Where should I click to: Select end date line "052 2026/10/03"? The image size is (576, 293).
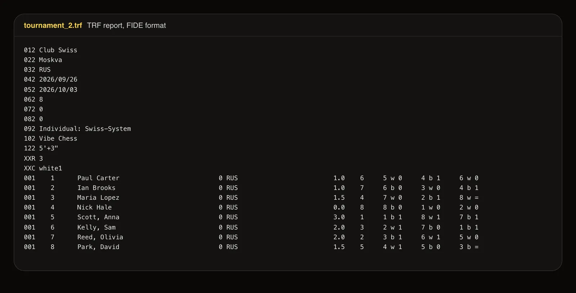[51, 89]
